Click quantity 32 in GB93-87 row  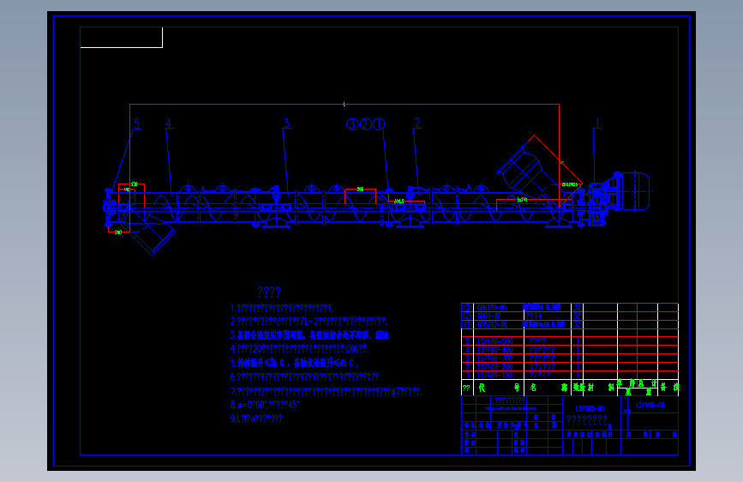577,316
